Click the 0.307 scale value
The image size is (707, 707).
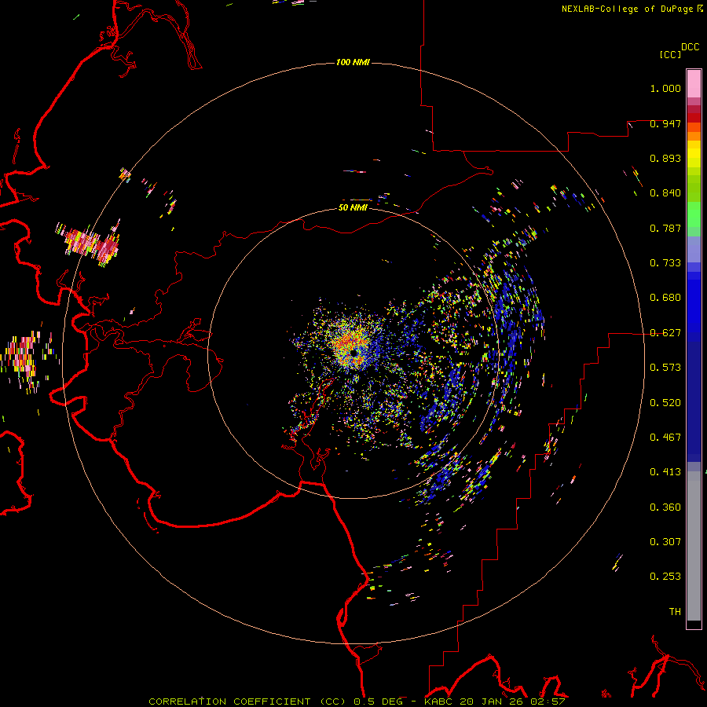[x=665, y=542]
